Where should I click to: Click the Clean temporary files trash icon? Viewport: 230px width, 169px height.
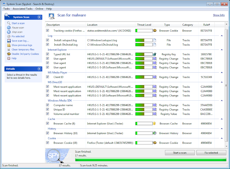(x=9, y=49)
